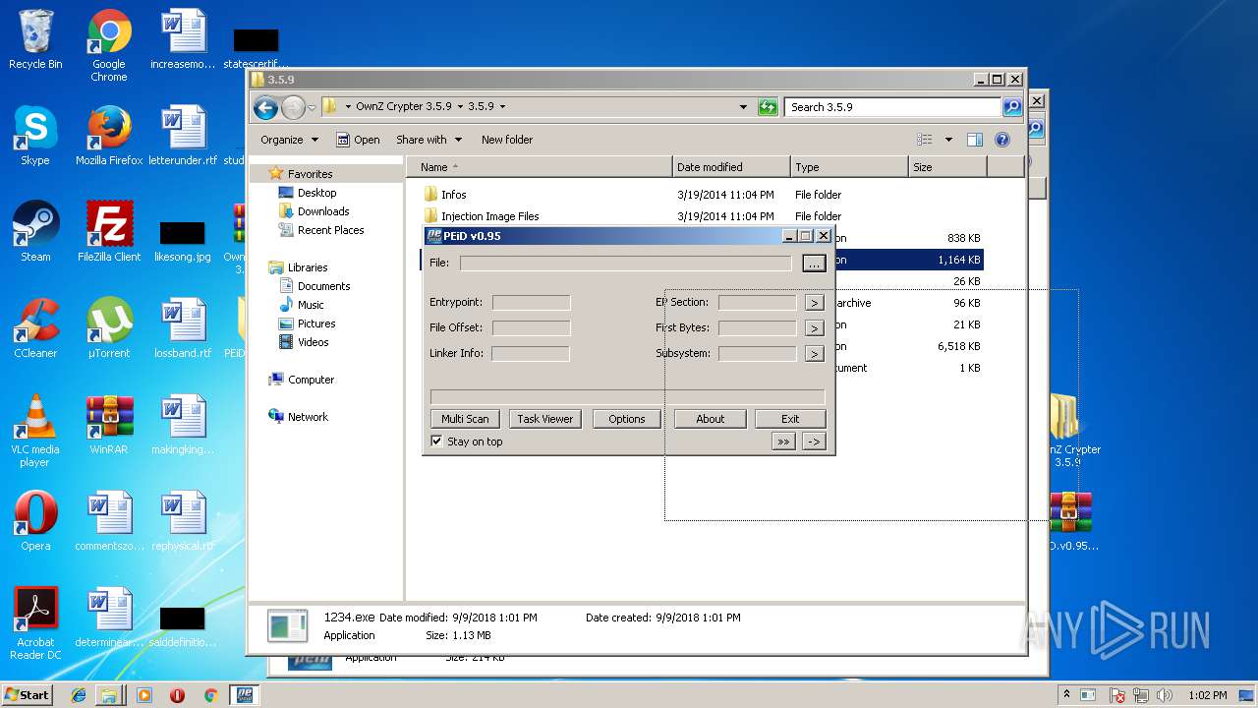Screen dimensions: 1258x708
Task: Click the Explorer search magnifier icon
Action: pos(1011,107)
